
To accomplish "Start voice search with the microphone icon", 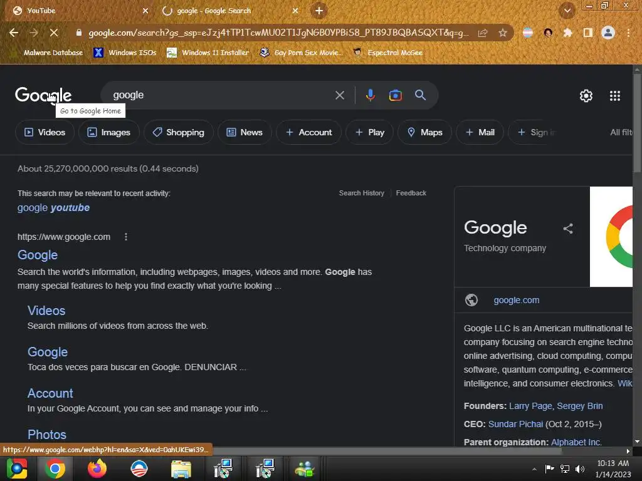I will [370, 95].
